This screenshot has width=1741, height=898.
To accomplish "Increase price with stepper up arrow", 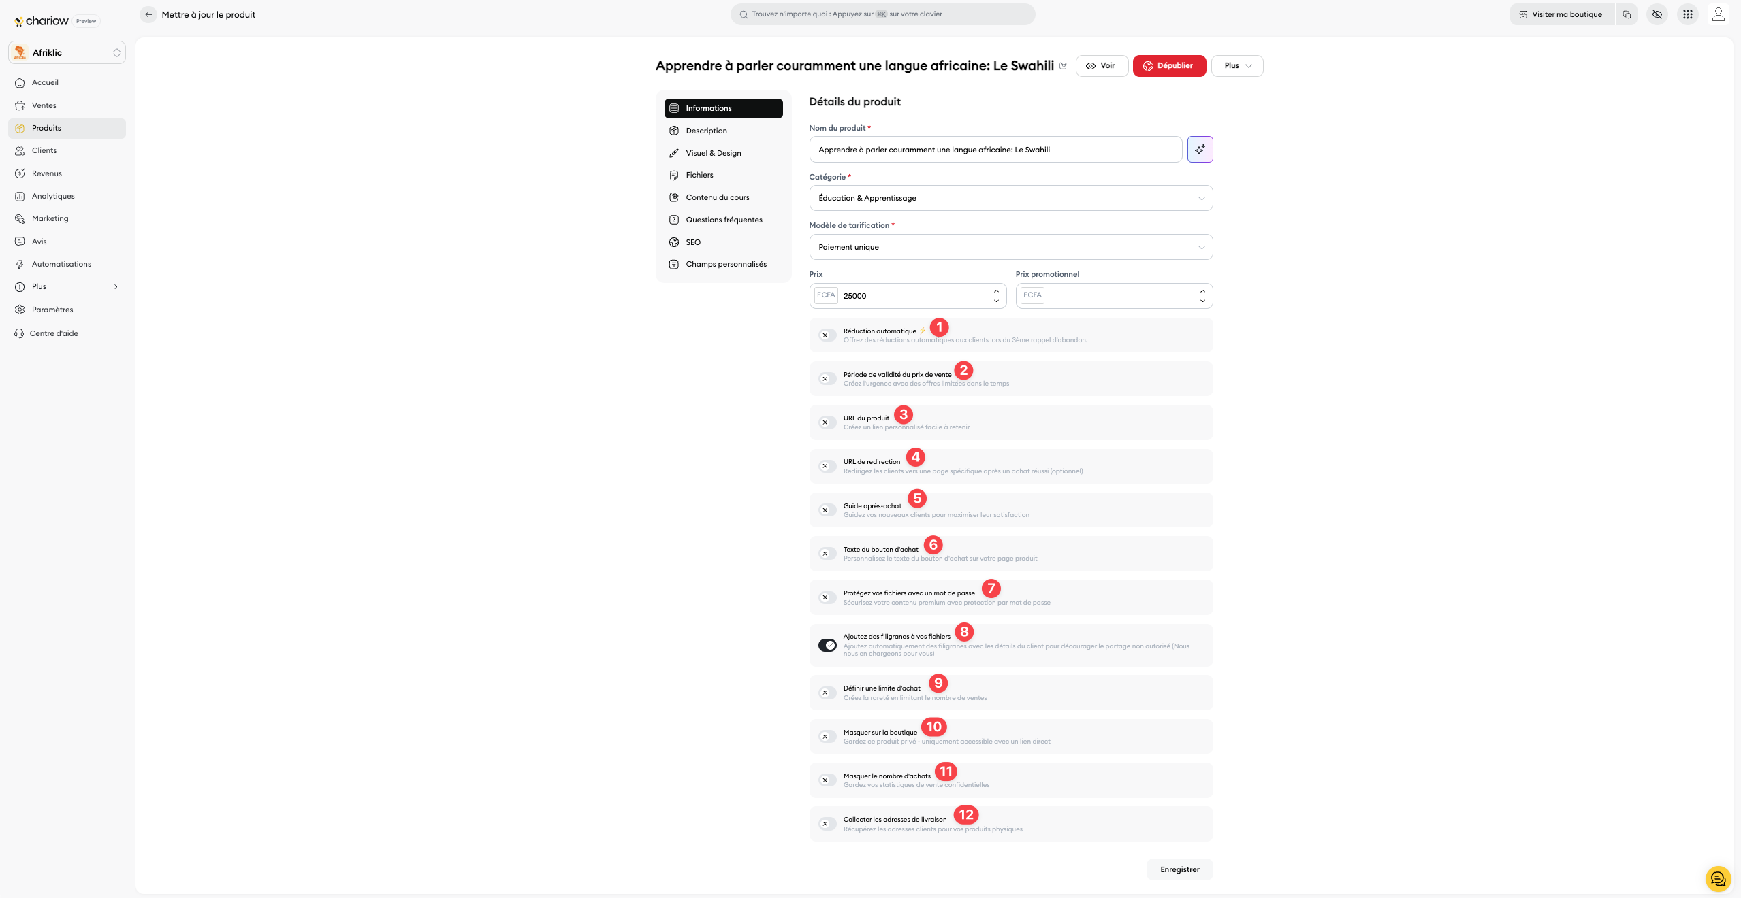I will pos(996,290).
